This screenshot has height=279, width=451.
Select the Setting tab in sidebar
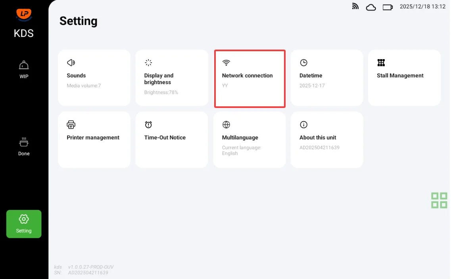(x=24, y=224)
